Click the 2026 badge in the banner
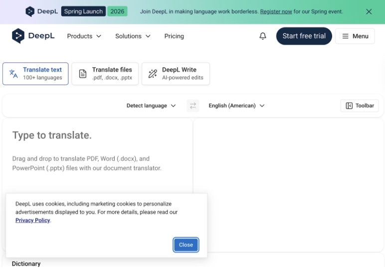The width and height of the screenshot is (385, 271). tap(117, 11)
